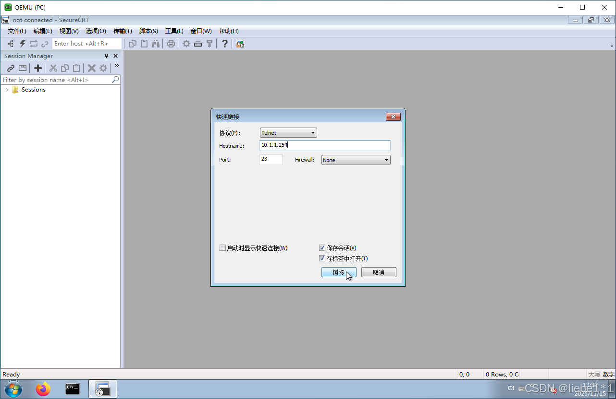This screenshot has height=399, width=616.
Task: Open the 选项(O) menu
Action: tap(96, 31)
